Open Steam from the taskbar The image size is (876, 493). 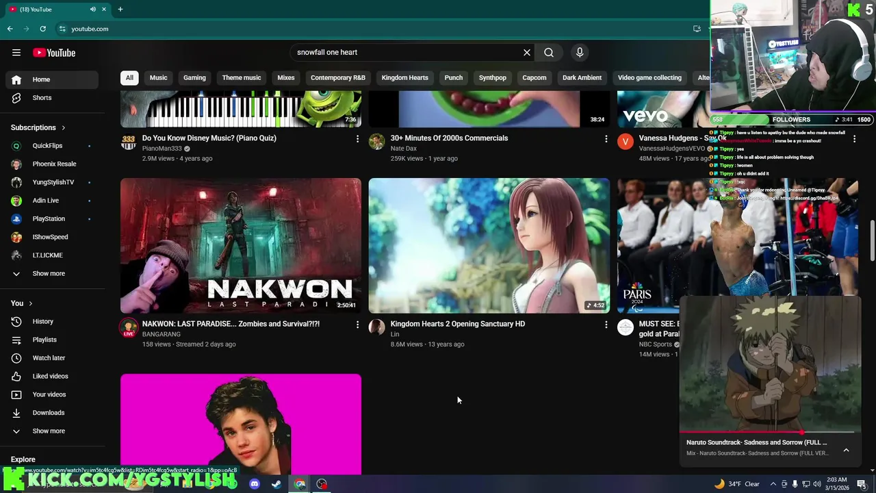276,484
